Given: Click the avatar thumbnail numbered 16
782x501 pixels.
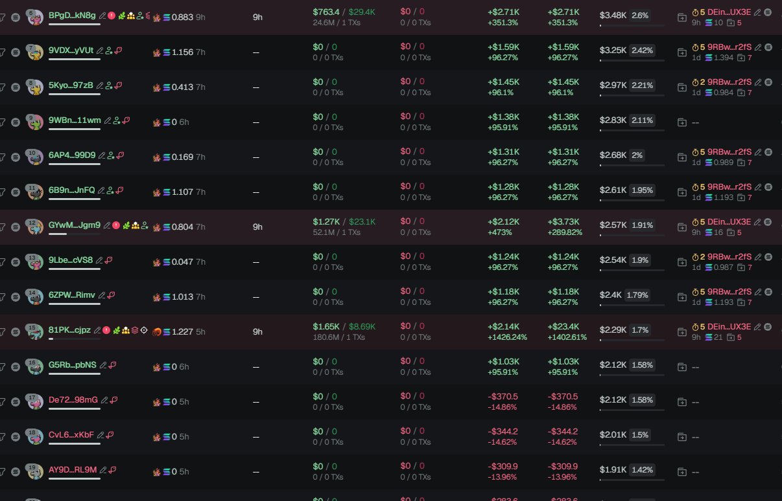Looking at the screenshot, I should (35, 366).
